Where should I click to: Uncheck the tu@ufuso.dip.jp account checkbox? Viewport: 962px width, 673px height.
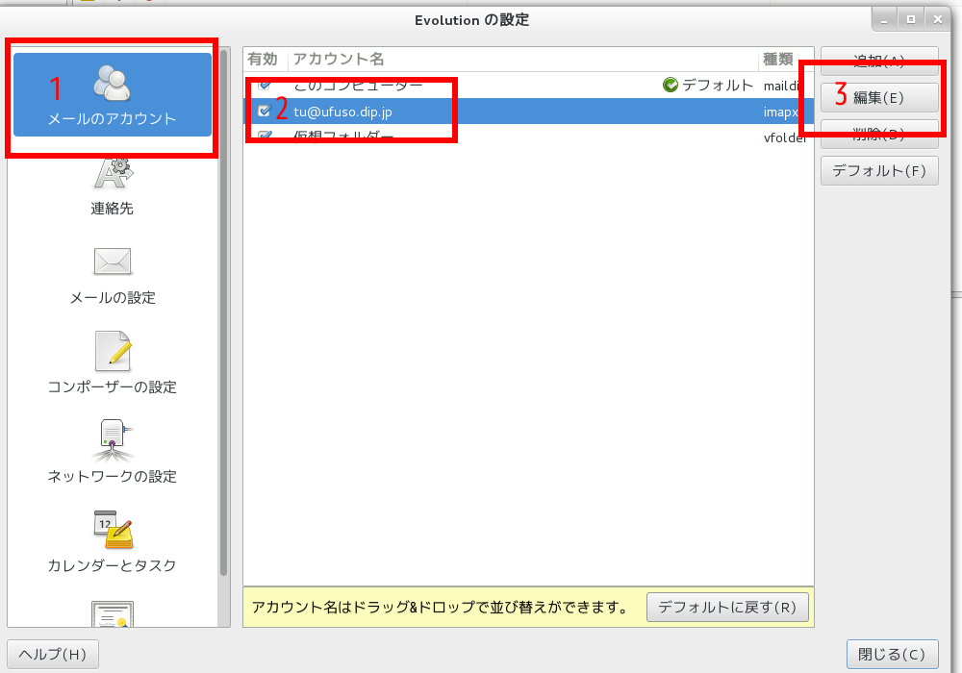(x=265, y=112)
